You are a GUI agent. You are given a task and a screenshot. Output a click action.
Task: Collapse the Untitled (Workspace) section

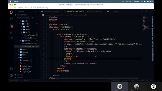[25, 18]
